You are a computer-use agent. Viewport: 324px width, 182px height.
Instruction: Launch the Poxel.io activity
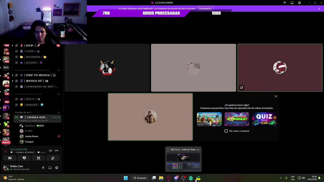(209, 119)
